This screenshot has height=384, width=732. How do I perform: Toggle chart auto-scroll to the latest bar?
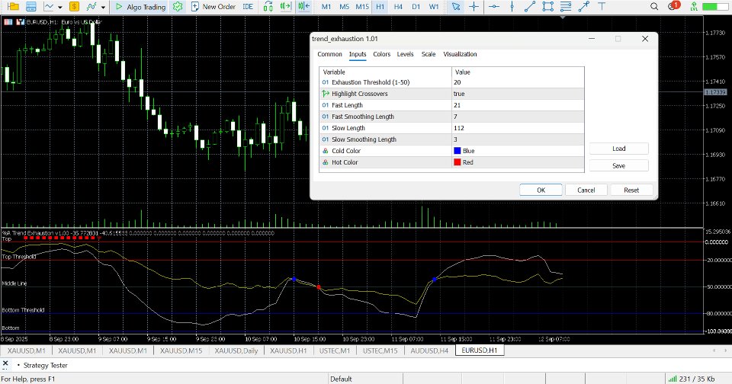287,7
